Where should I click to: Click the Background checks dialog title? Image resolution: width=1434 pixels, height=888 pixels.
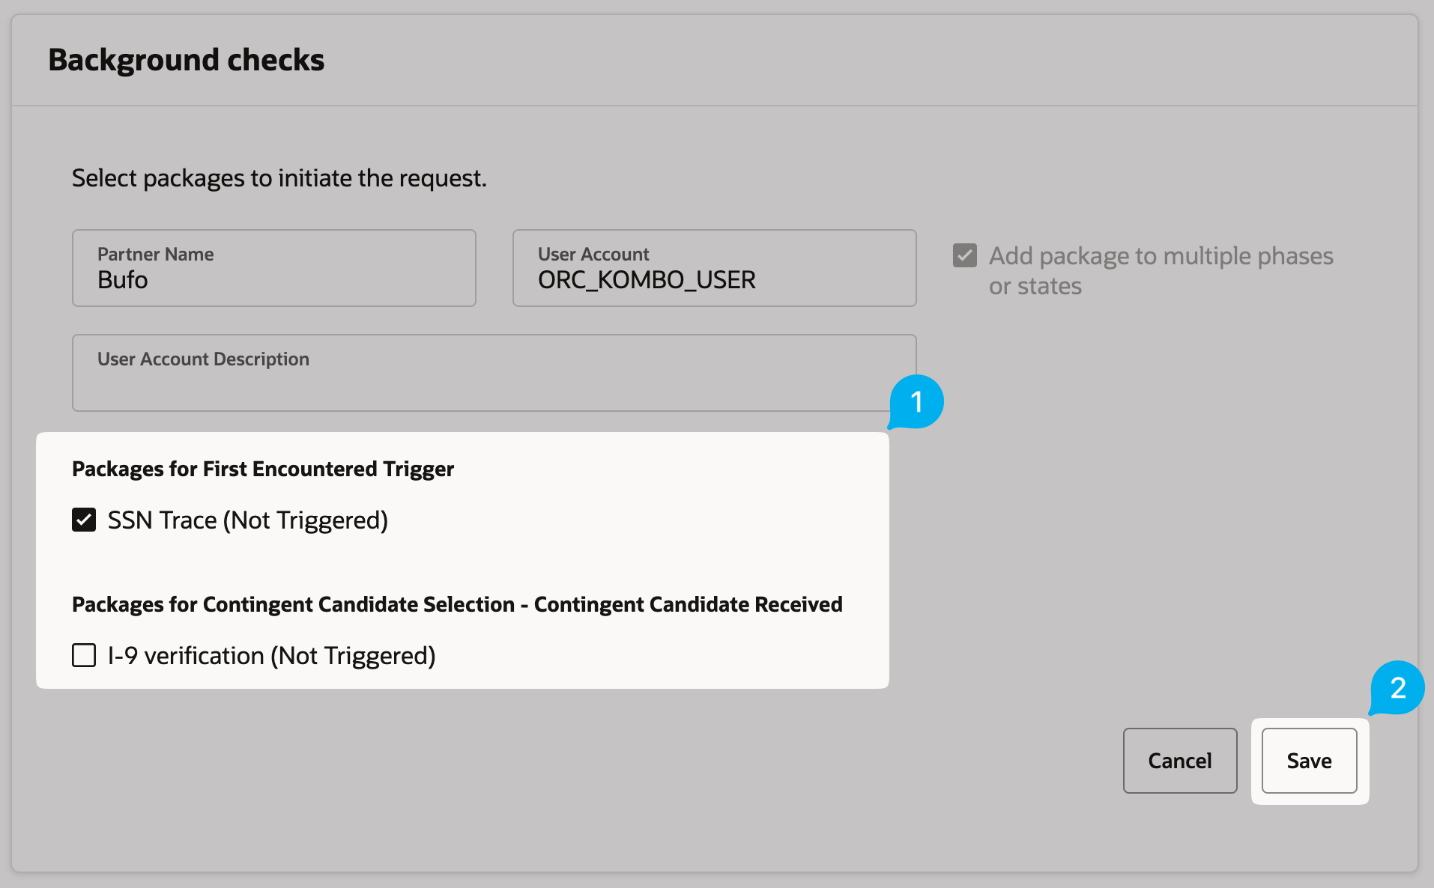pyautogui.click(x=187, y=60)
